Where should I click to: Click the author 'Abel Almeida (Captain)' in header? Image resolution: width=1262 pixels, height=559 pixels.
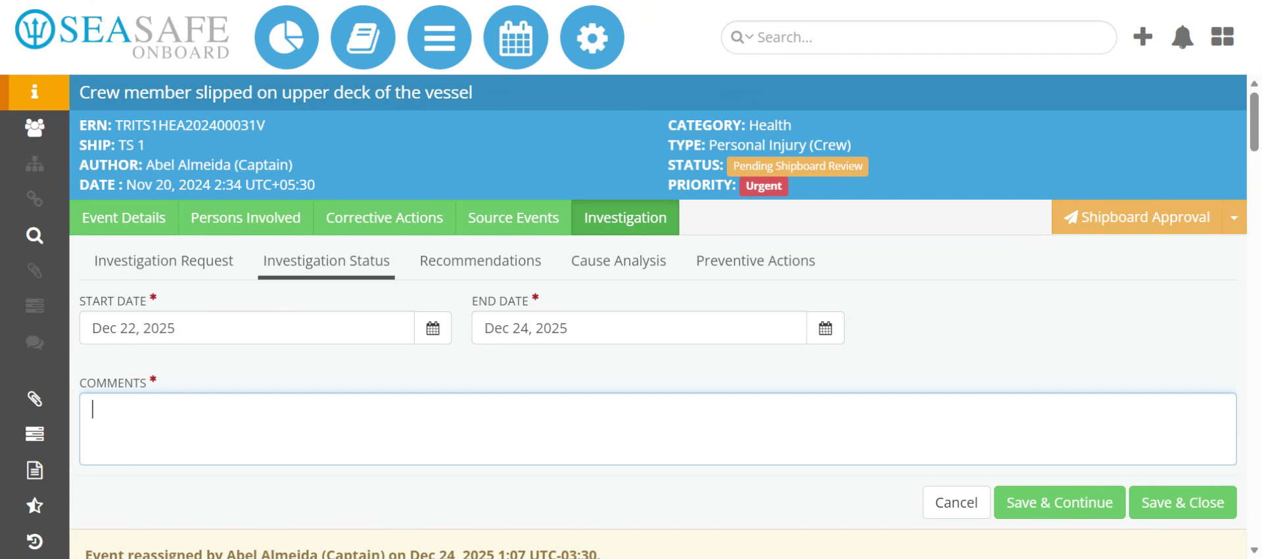[220, 166]
